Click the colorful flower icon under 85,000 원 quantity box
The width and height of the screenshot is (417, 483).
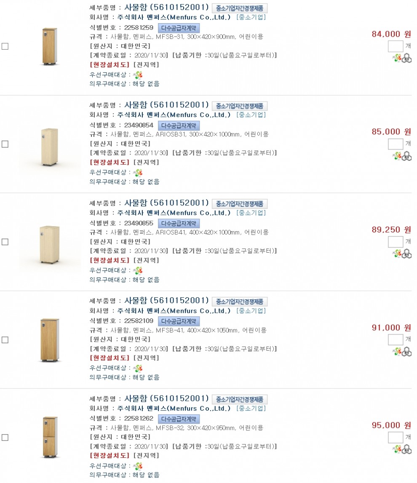[x=397, y=156]
